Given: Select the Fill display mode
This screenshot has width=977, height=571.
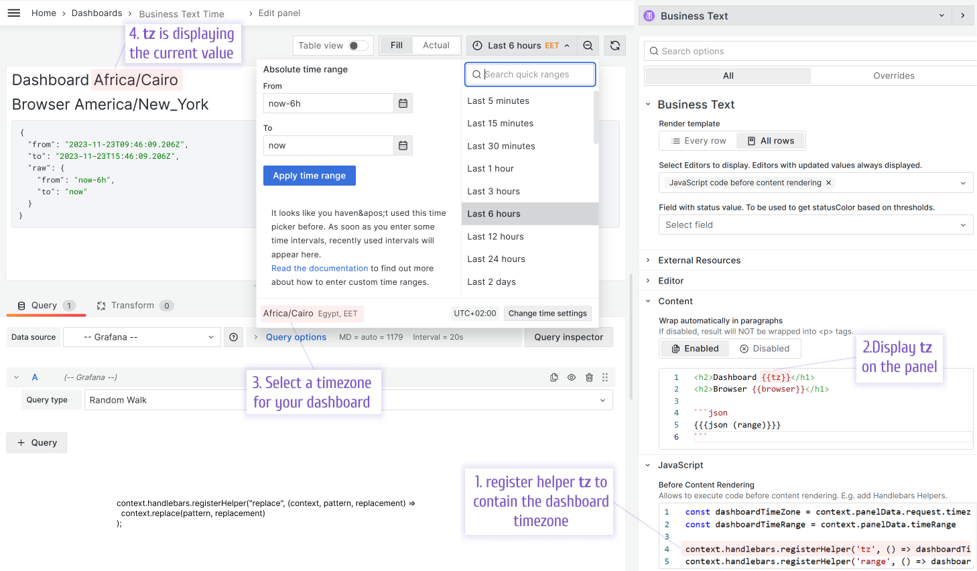Looking at the screenshot, I should coord(397,46).
